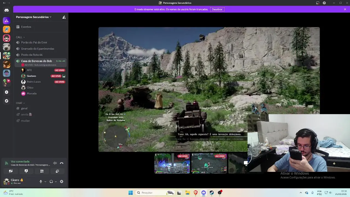The height and width of the screenshot is (197, 350).
Task: Open the server folder with pink badge
Action: point(7,82)
